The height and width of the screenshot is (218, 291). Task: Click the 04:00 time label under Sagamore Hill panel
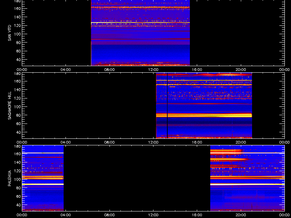[66, 142]
